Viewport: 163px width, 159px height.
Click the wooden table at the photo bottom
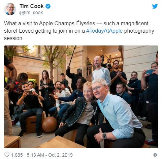point(61,142)
